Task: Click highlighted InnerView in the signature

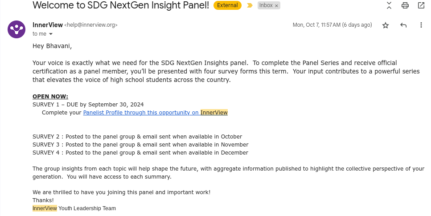Action: coord(45,208)
